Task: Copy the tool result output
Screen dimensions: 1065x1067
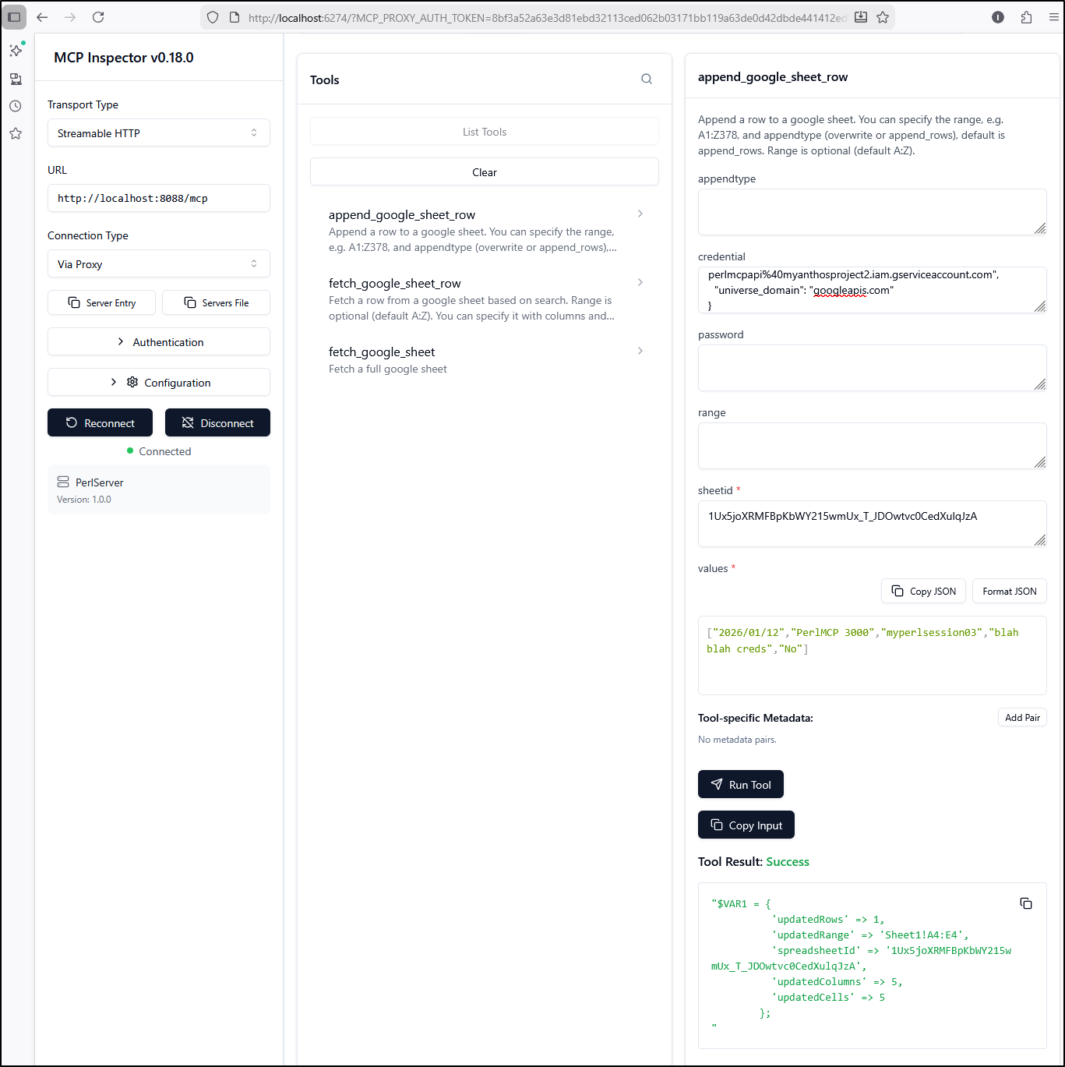Action: pos(1025,903)
